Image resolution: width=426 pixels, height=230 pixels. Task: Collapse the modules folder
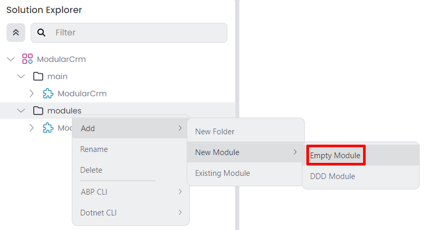[x=21, y=111]
